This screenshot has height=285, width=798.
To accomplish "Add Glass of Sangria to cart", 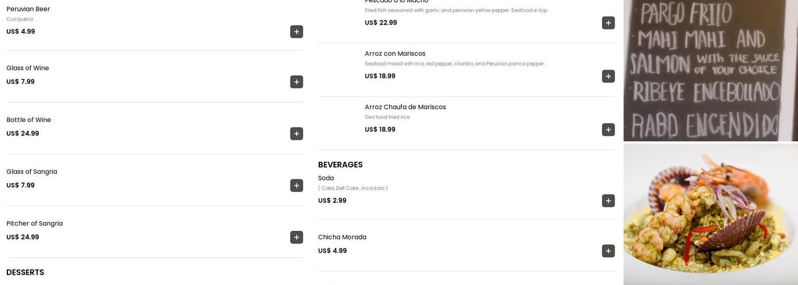I will tap(296, 186).
